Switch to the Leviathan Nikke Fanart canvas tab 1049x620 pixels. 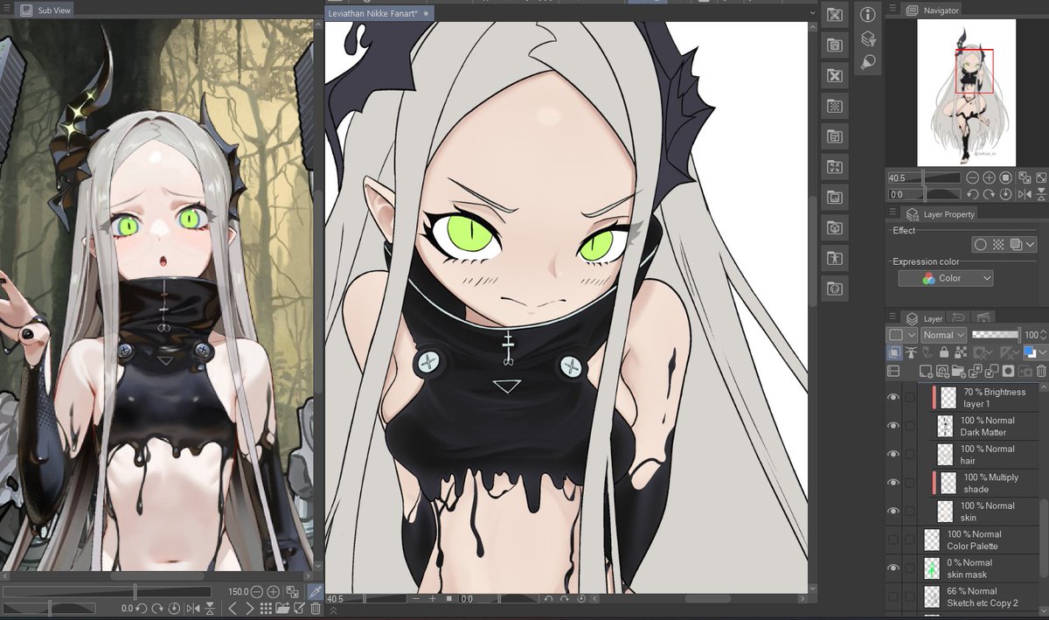click(379, 13)
